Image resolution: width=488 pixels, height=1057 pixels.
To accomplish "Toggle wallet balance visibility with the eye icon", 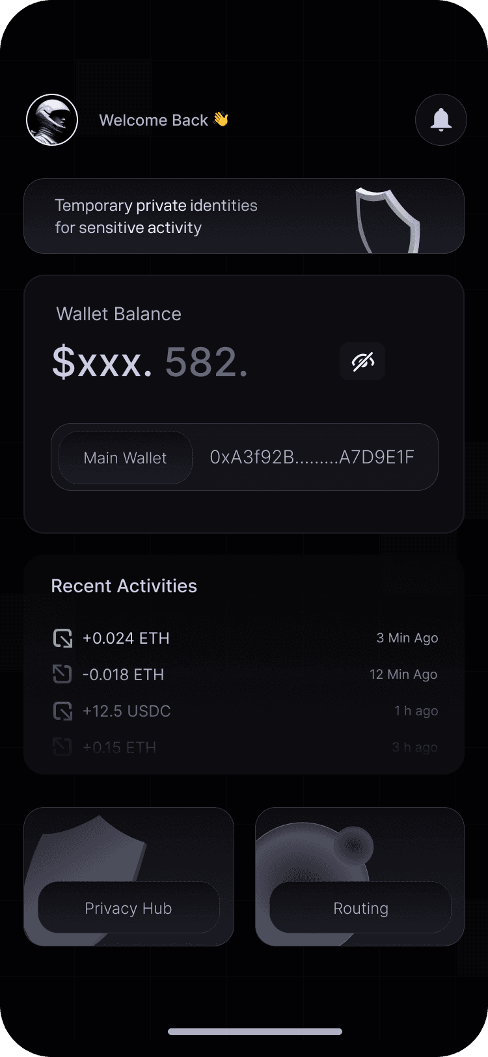I will tap(362, 361).
